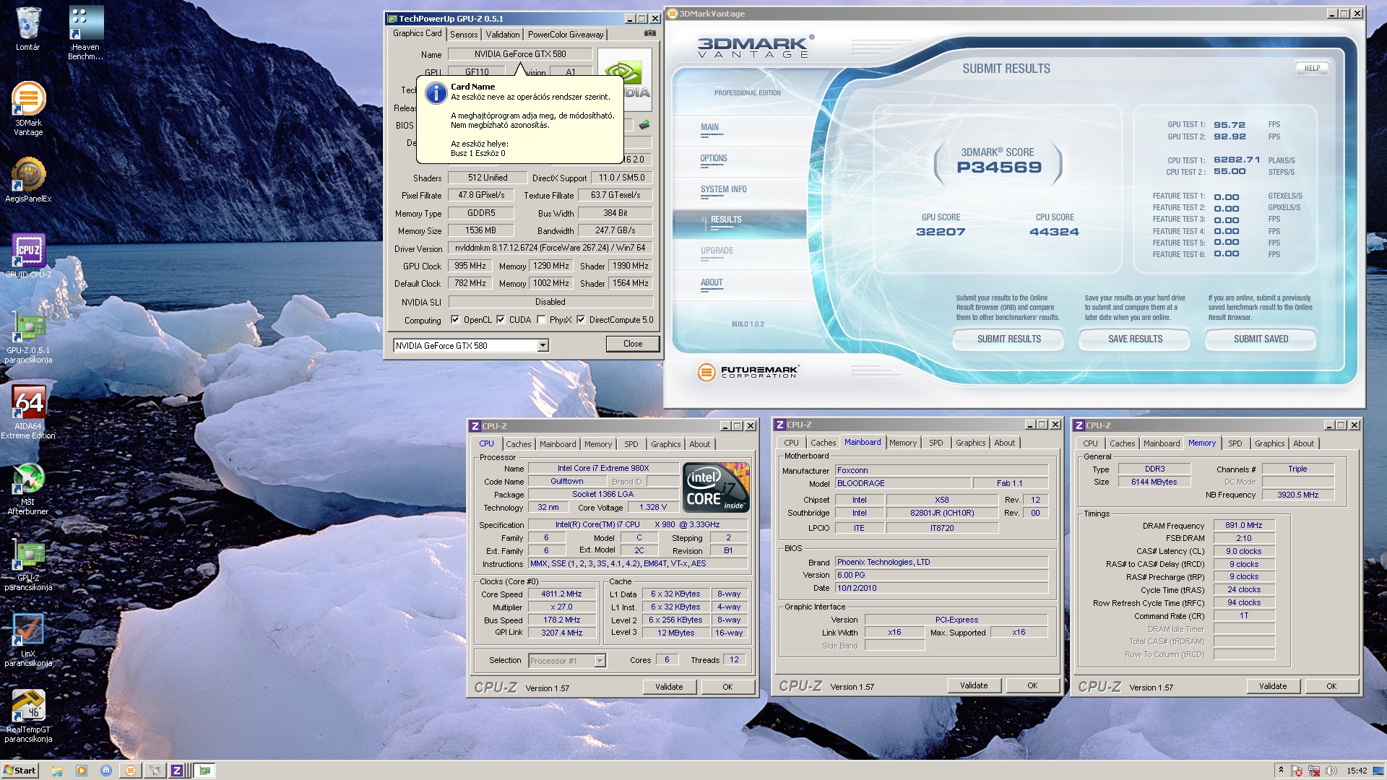Click the taskbar clock showing 15:42

pos(1357,771)
